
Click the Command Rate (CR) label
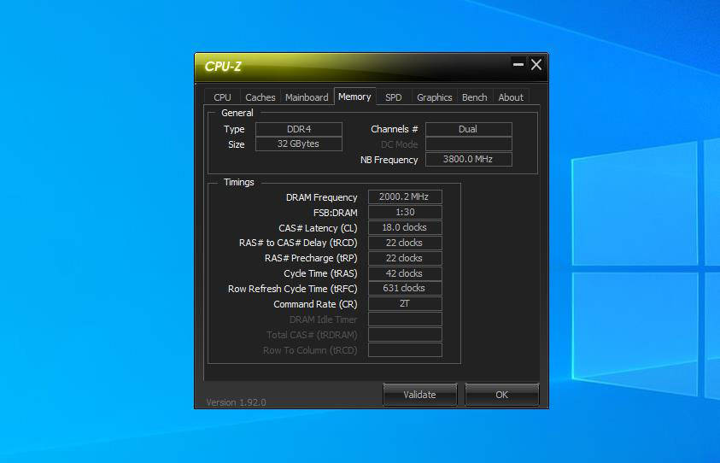pyautogui.click(x=315, y=304)
